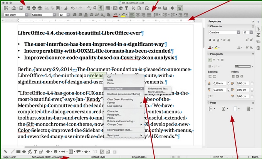Insert a chart using the pie icon
Viewport: 262px width, 159px height.
(x=121, y=8)
